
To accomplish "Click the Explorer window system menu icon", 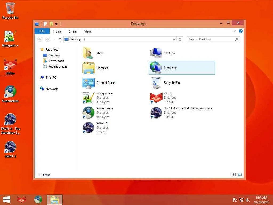I will [x=37, y=24].
